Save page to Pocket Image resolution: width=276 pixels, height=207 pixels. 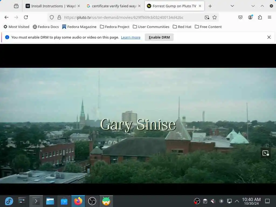[x=240, y=17]
